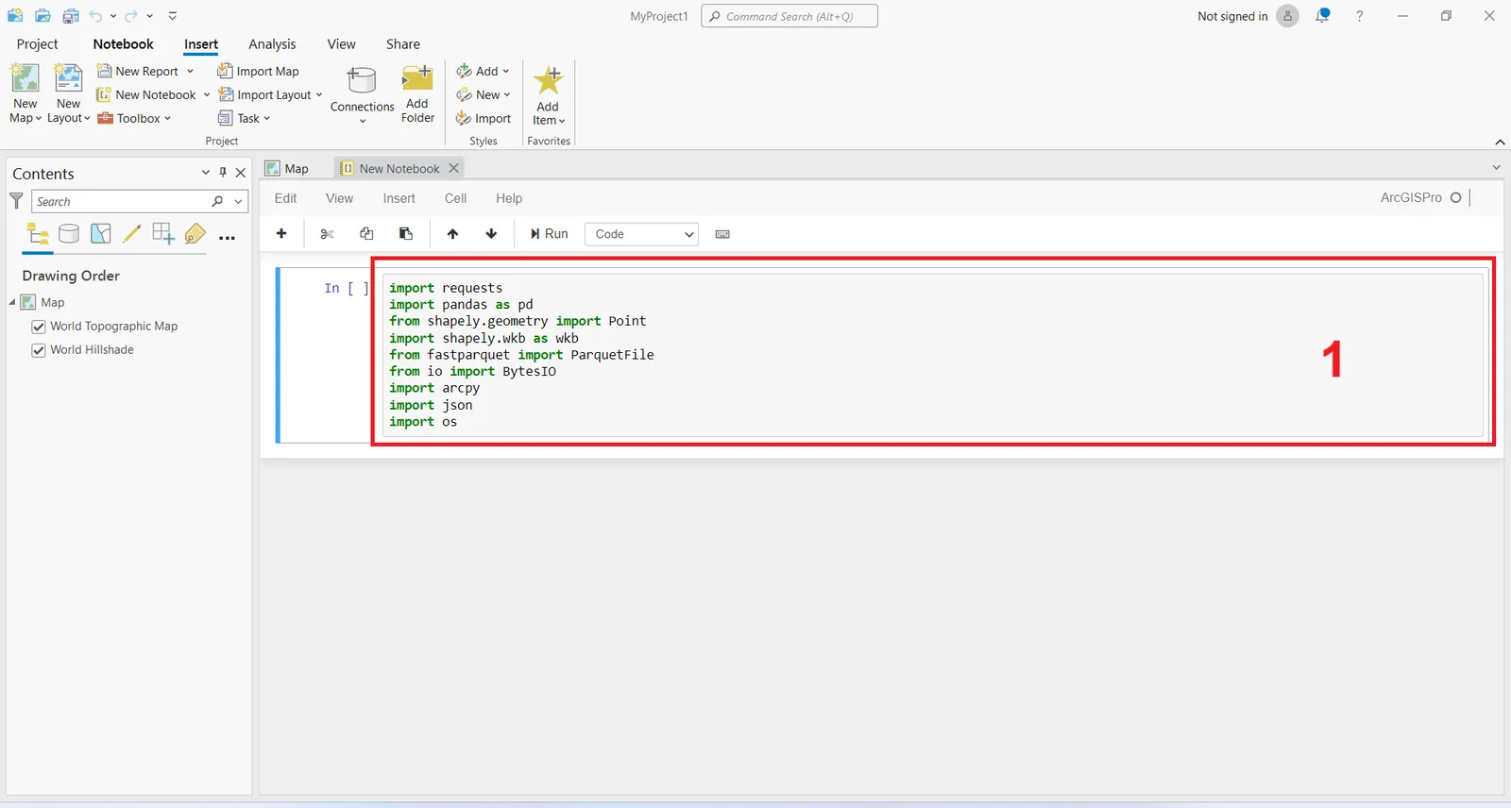
Task: Expand New Report dropdown arrow
Action: coord(190,71)
